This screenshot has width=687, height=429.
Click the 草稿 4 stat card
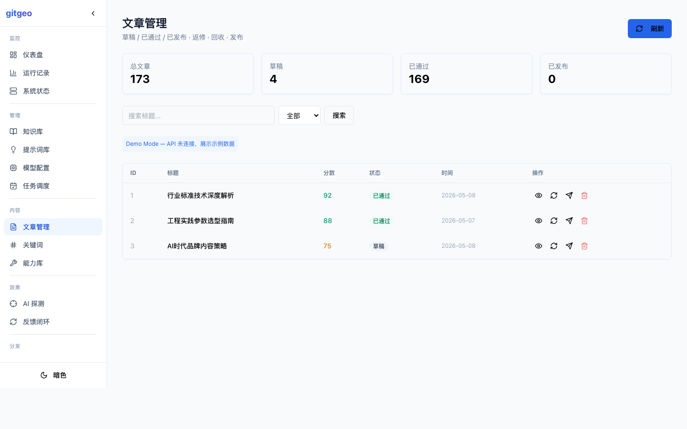coord(327,74)
